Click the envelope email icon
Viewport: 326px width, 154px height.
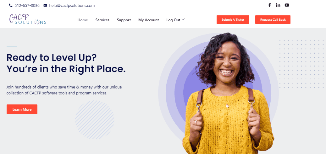tap(45, 6)
